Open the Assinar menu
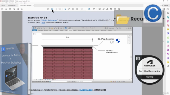Image resolution: width=170 pixels, height=95 pixels. click(x=17, y=3)
